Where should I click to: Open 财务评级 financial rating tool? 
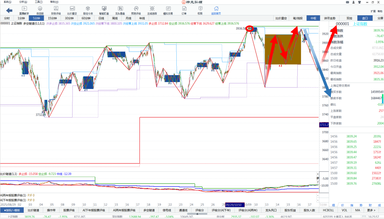(x=56, y=10)
